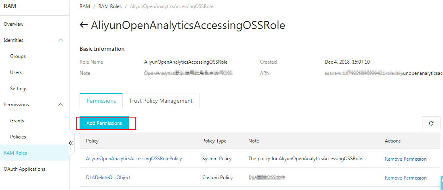Collapse the sidebar with the double chevron
443x190 pixels.
pyautogui.click(x=71, y=143)
